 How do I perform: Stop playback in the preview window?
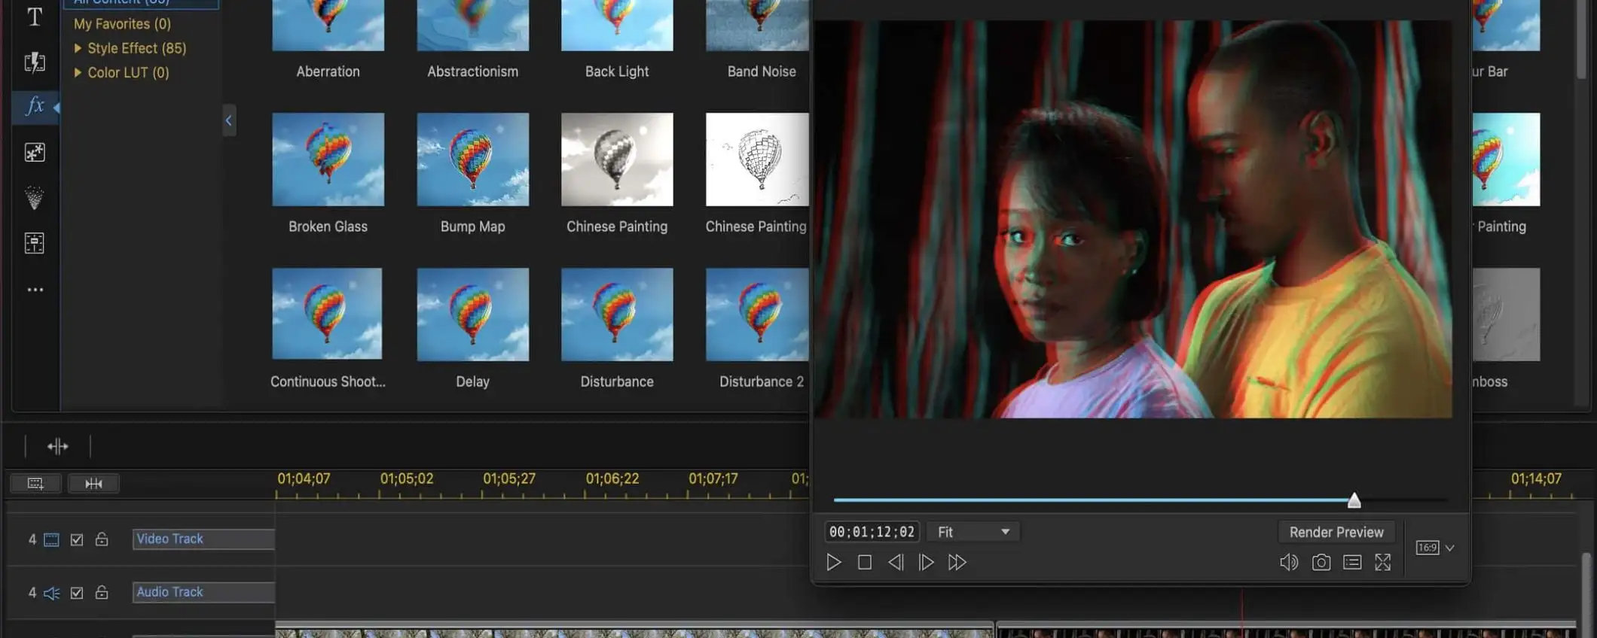tap(865, 562)
